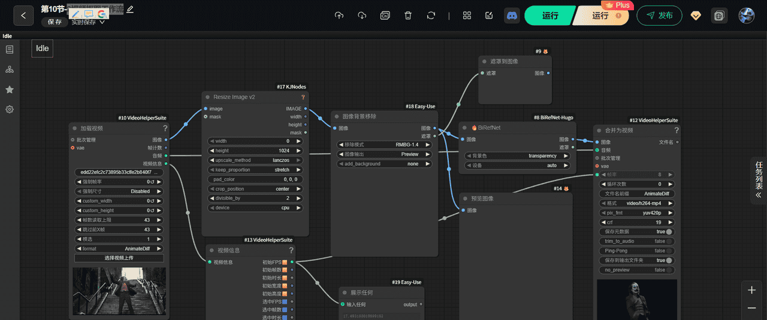Open the node tree sidebar icon
The height and width of the screenshot is (320, 767).
click(10, 69)
